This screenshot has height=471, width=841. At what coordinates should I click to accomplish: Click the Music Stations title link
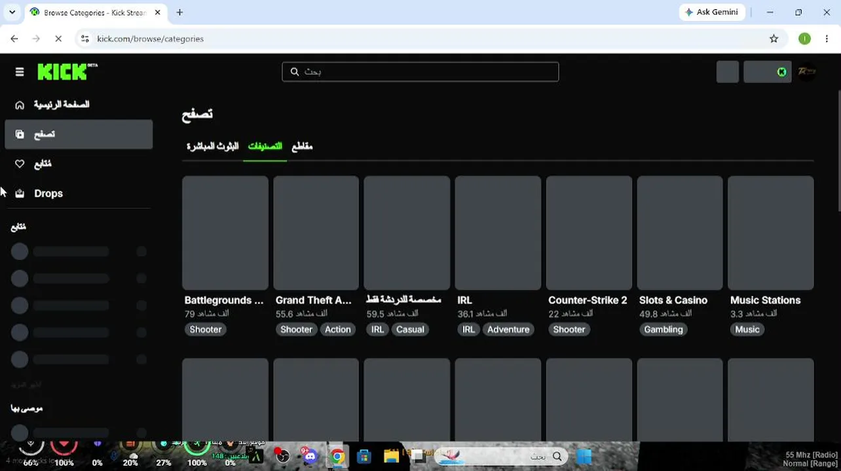(766, 300)
